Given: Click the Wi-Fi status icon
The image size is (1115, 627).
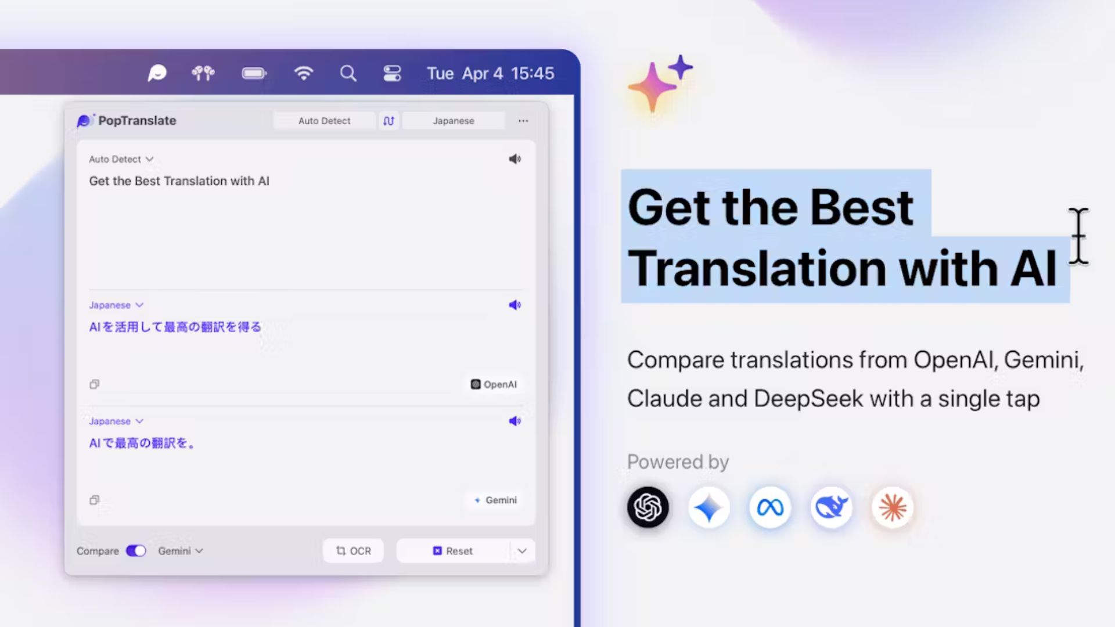Looking at the screenshot, I should (304, 73).
